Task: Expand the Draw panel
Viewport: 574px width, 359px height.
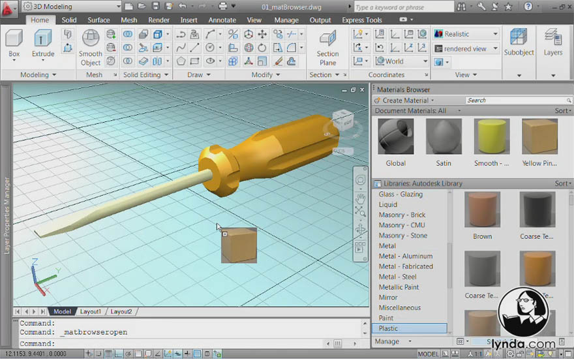Action: [x=199, y=74]
